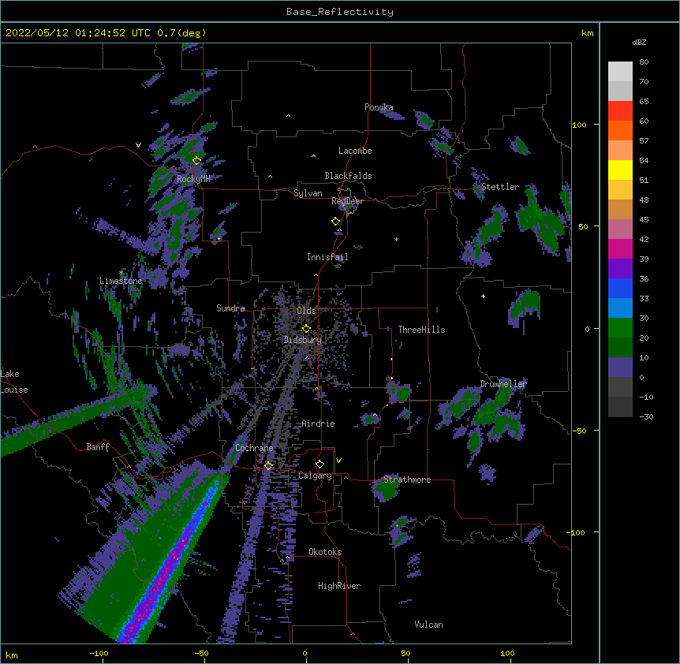Image resolution: width=680 pixels, height=664 pixels.
Task: Click the -100 km tick on the vertical axis
Action: (x=577, y=532)
